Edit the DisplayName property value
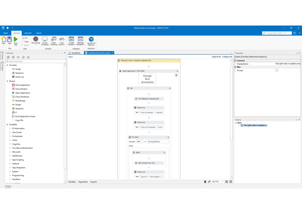The height and width of the screenshot is (214, 302). pyautogui.click(x=288, y=64)
